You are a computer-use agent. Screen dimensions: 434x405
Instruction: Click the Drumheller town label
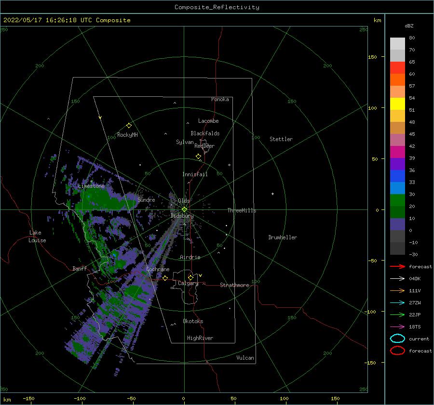(283, 237)
